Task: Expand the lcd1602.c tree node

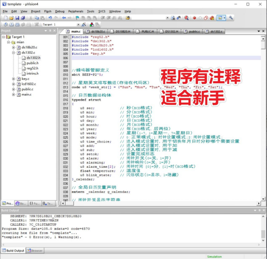Action: [13, 84]
